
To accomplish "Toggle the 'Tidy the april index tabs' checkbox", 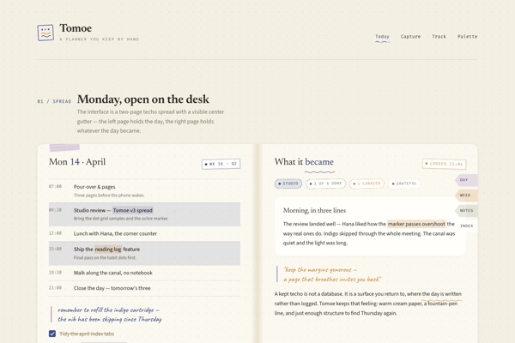I will [x=52, y=334].
